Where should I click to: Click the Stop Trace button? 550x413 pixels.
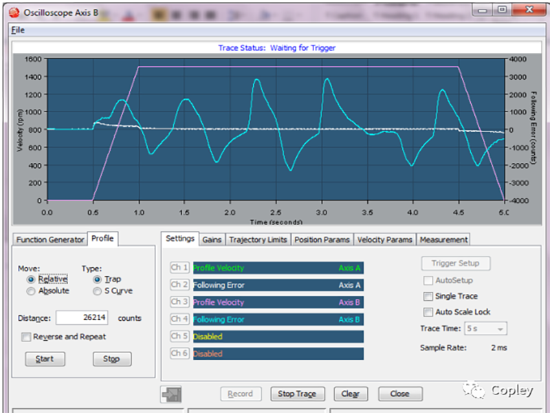click(297, 394)
